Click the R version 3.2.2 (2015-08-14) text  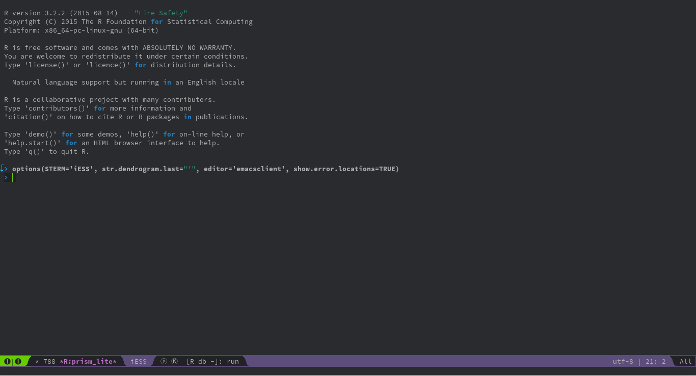[61, 13]
